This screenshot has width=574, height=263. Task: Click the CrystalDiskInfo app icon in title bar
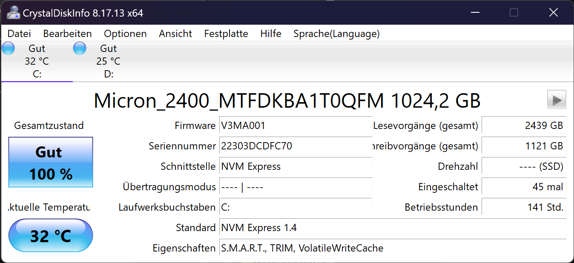(x=13, y=12)
